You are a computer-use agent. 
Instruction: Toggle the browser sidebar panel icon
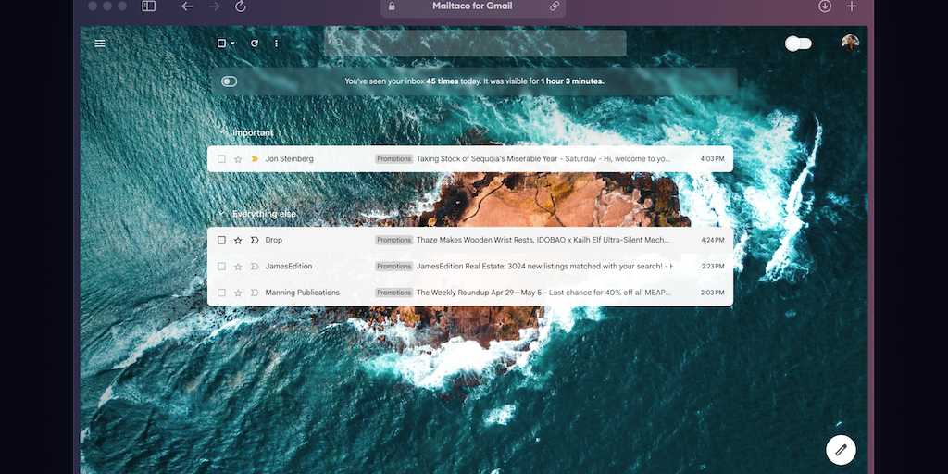(x=149, y=6)
